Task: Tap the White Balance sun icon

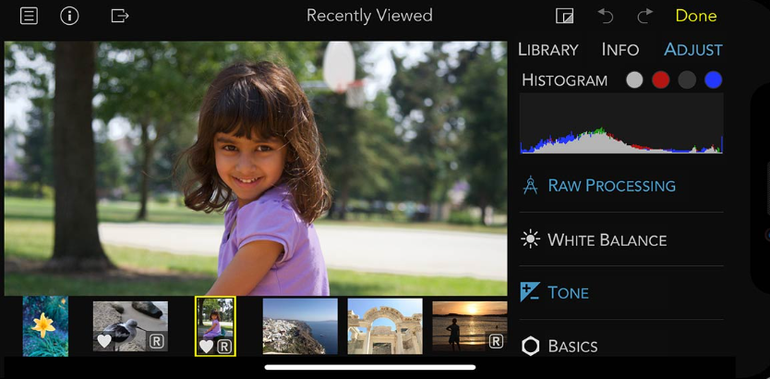Action: (x=530, y=239)
